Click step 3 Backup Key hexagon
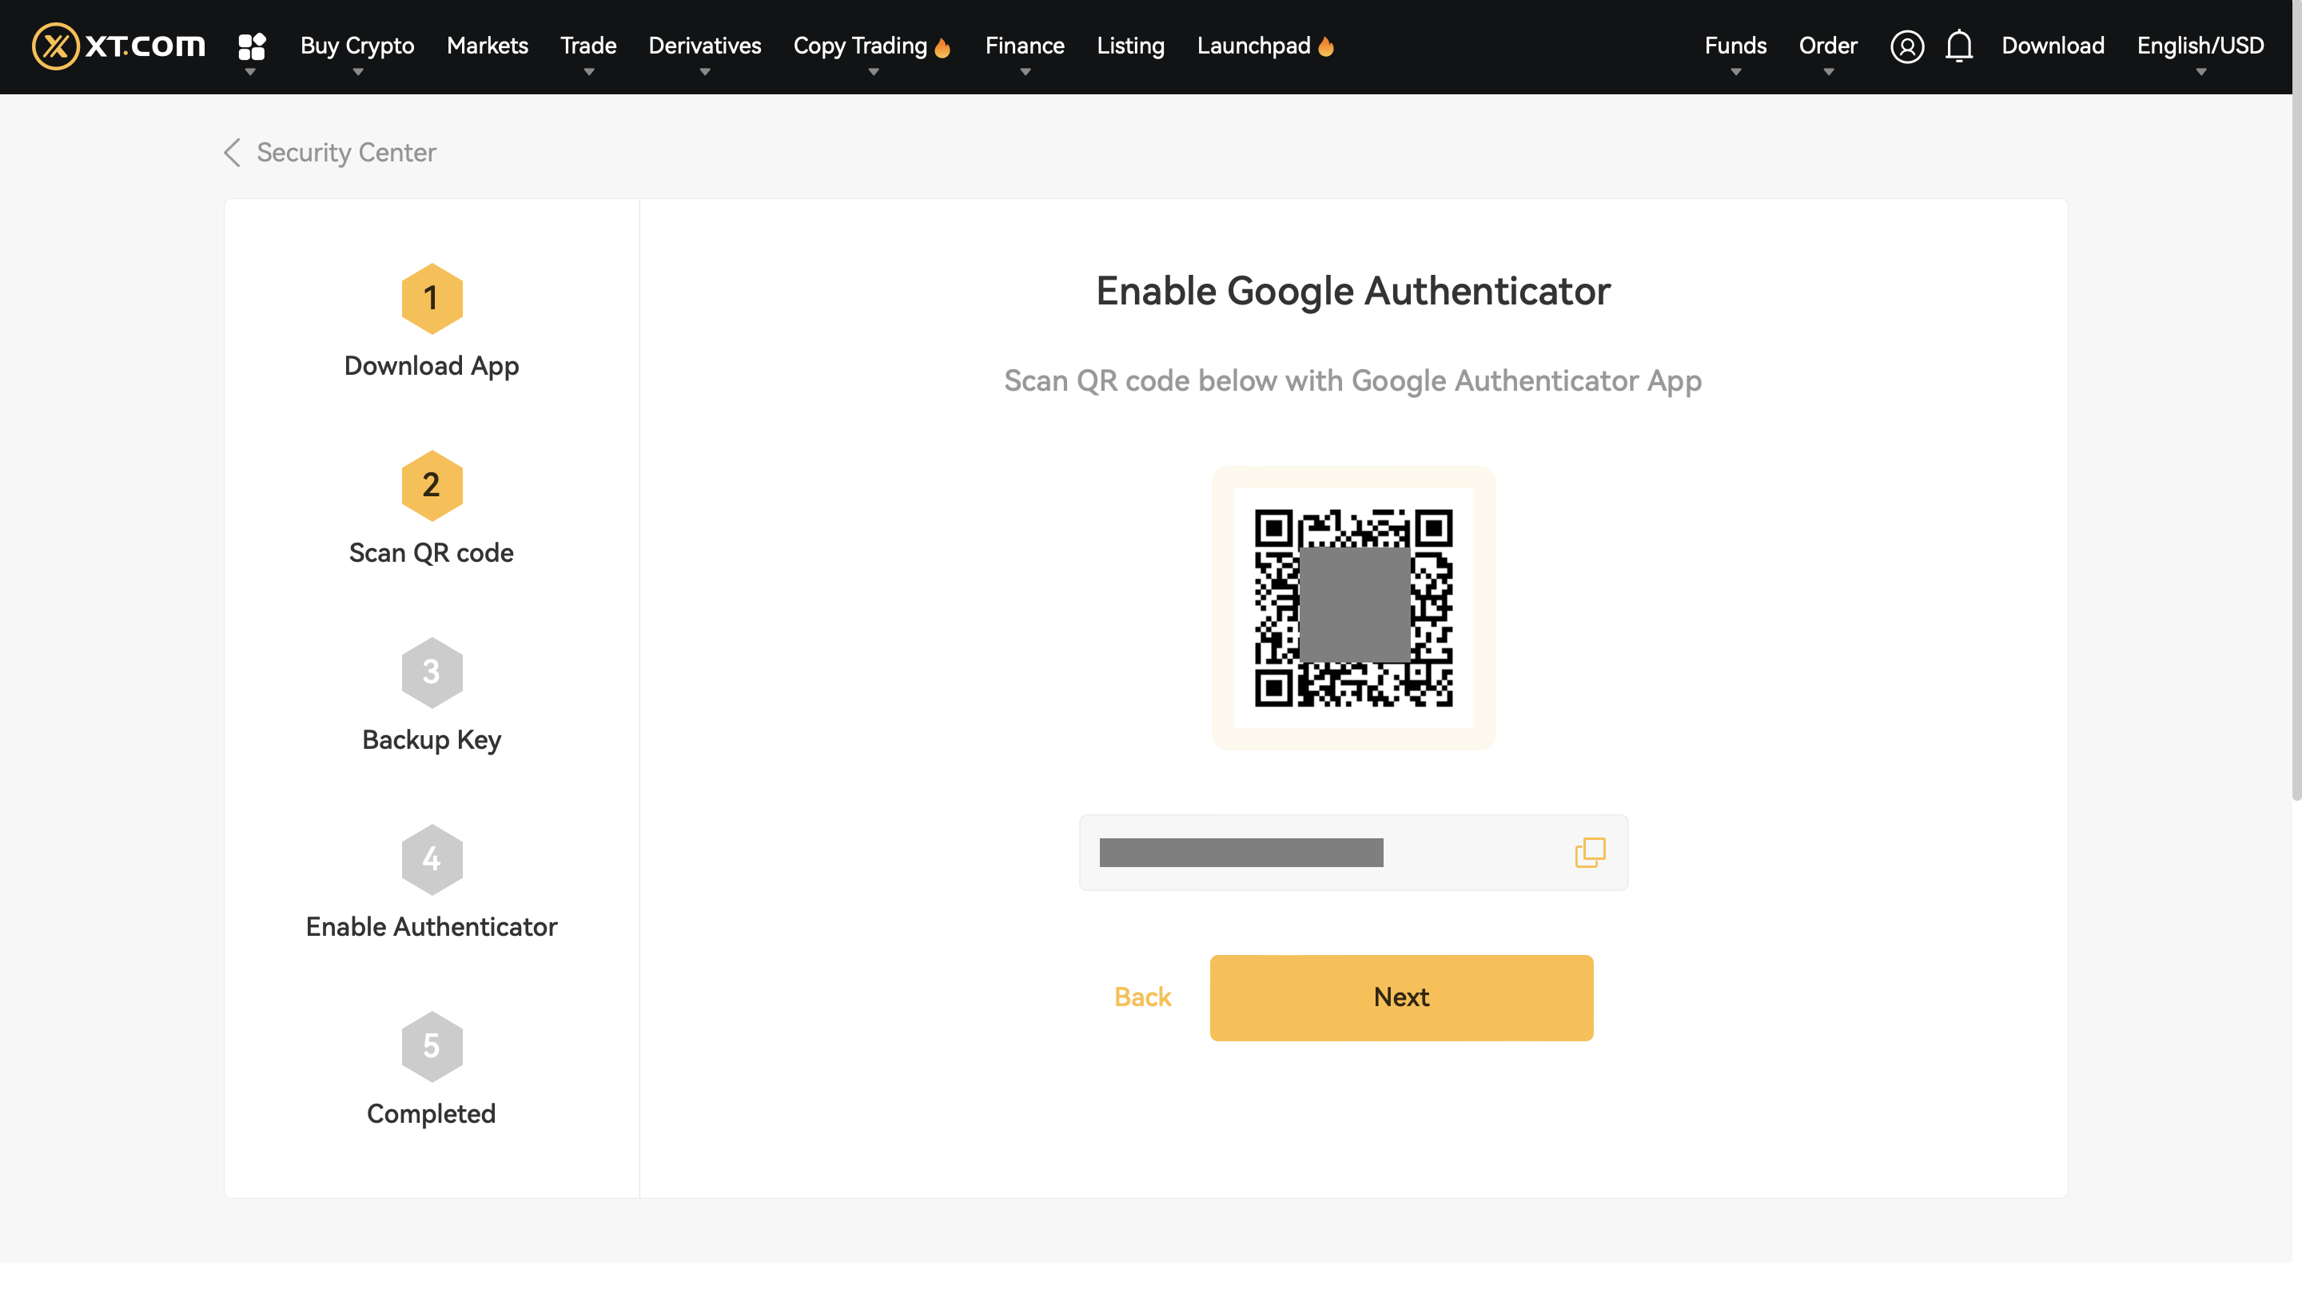The height and width of the screenshot is (1309, 2302). [432, 673]
